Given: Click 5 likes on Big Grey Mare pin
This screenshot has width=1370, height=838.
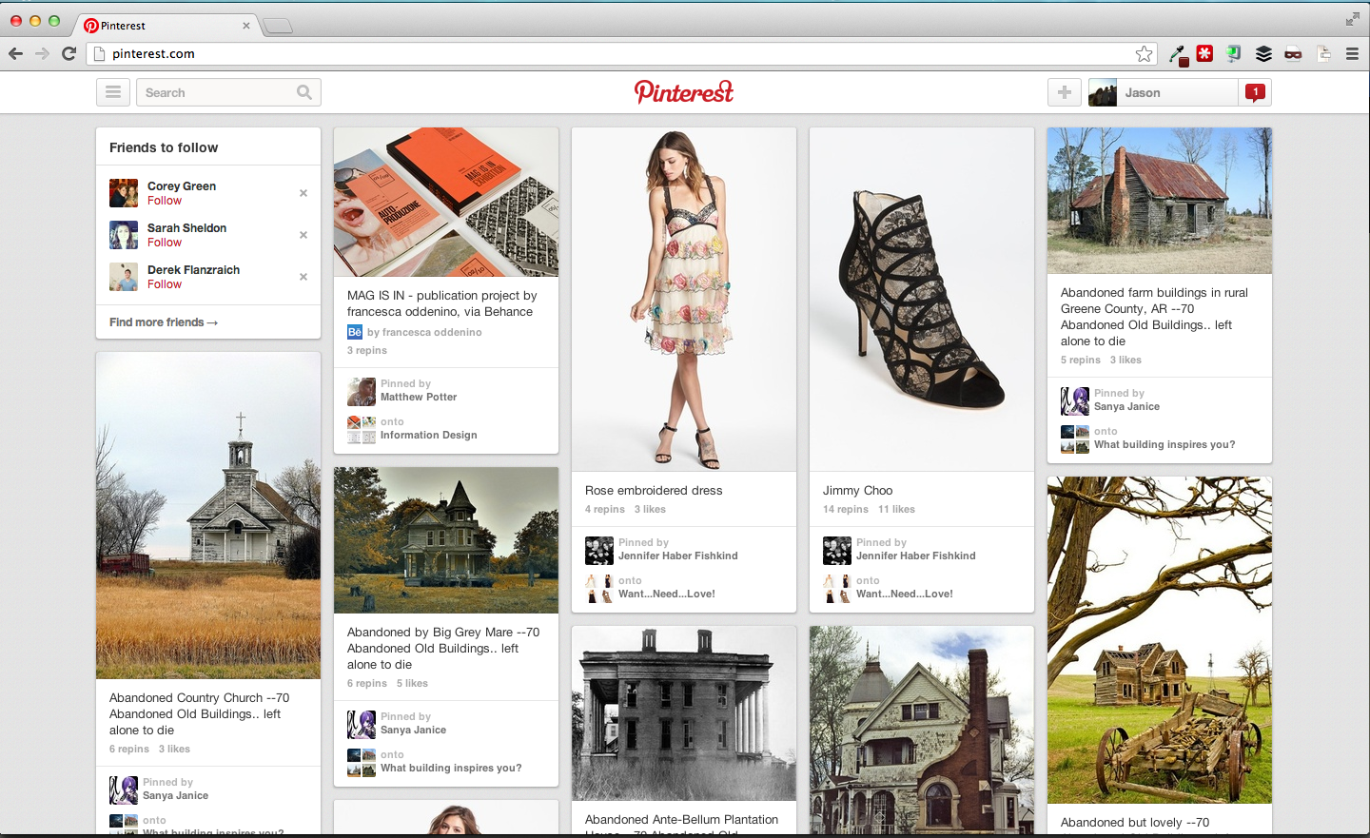Looking at the screenshot, I should [x=412, y=684].
